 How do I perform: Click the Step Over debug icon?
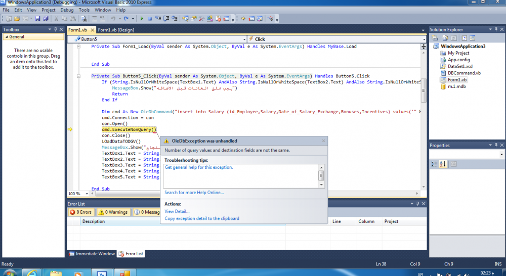click(166, 19)
